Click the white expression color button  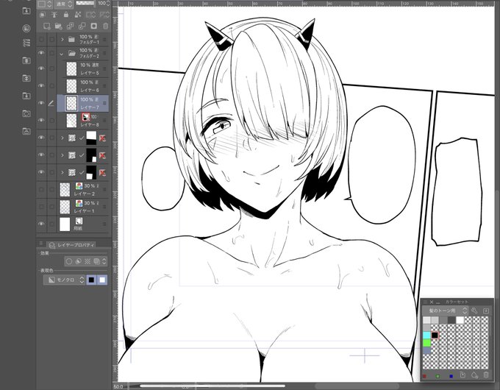(102, 280)
